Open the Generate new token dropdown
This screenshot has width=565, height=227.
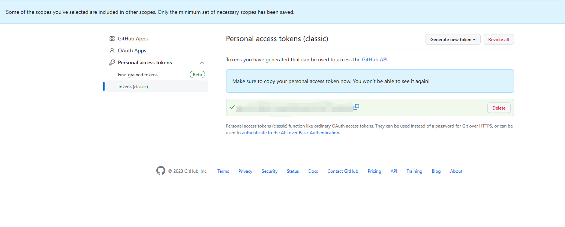click(453, 39)
